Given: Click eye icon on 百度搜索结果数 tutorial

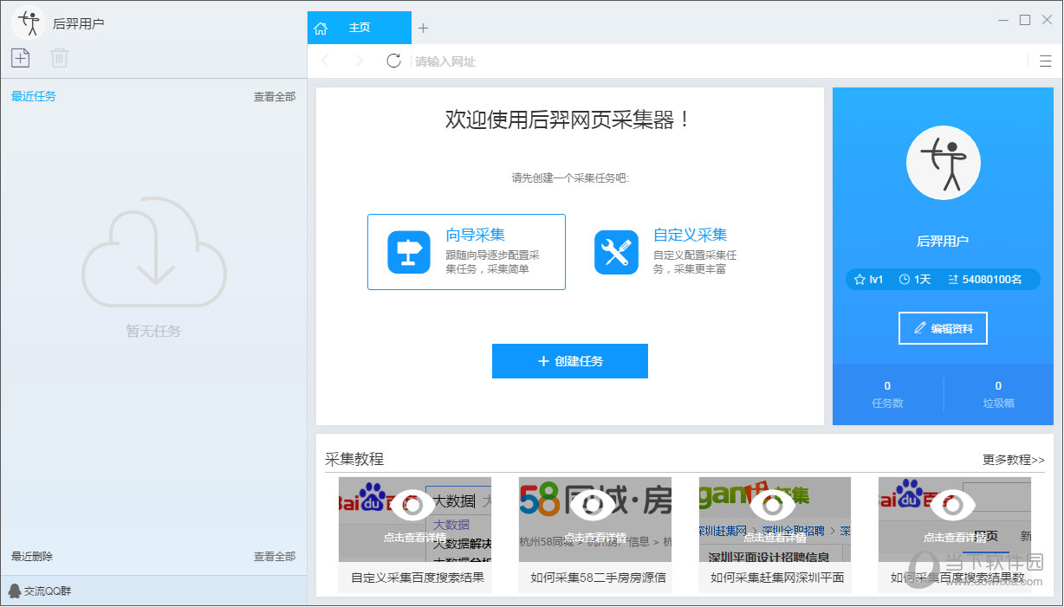Looking at the screenshot, I should click(x=954, y=505).
